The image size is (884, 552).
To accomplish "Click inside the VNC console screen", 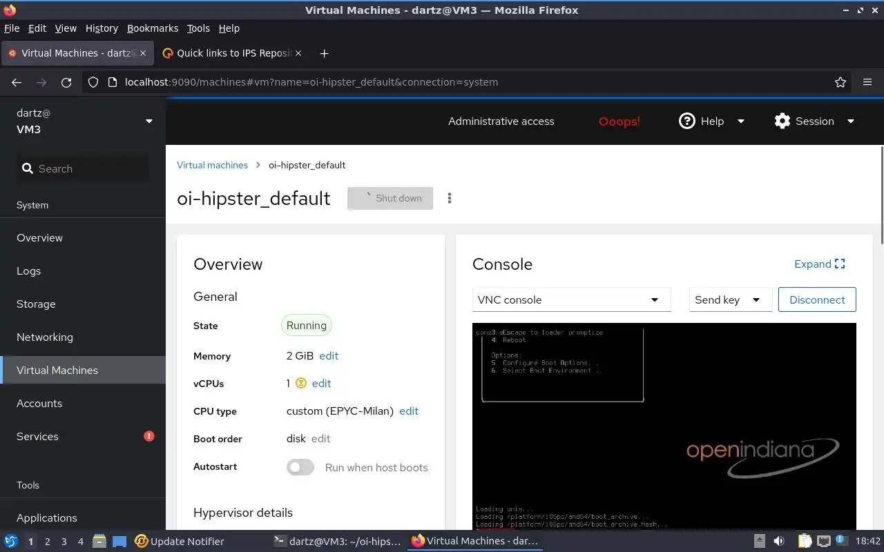I will coord(664,426).
